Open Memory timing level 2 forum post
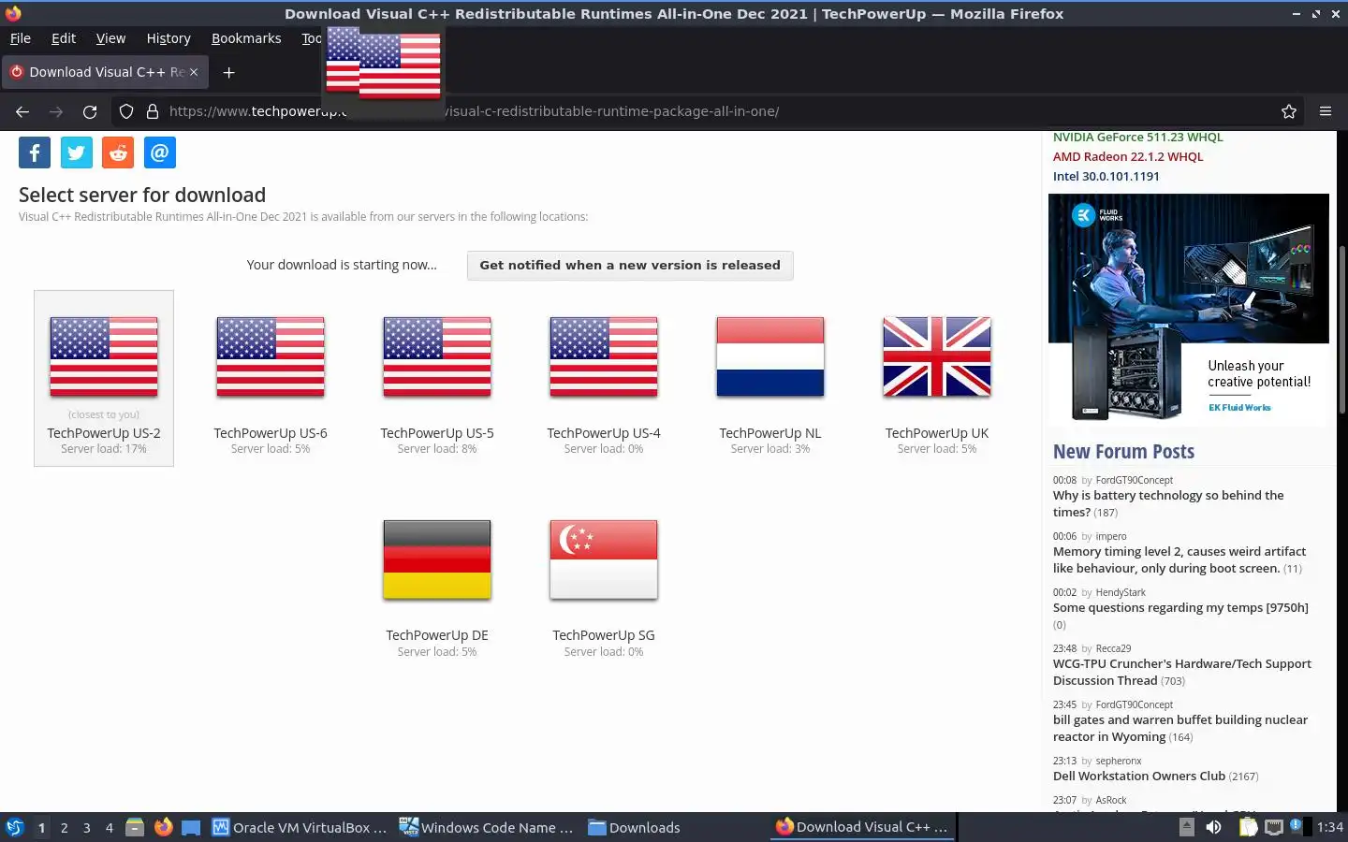1348x842 pixels. coord(1179,559)
